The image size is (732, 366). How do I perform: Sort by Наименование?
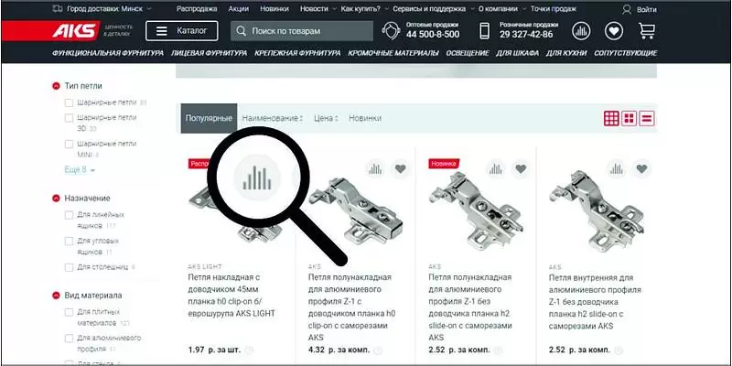(273, 119)
